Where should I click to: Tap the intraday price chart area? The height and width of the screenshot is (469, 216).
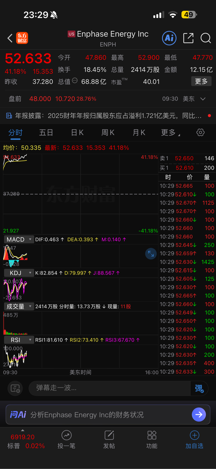(x=80, y=194)
